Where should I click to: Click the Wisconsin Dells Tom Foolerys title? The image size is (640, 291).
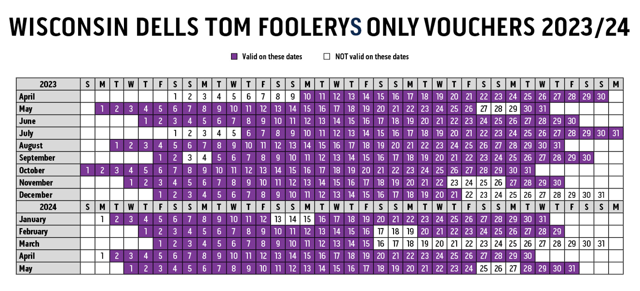(320, 27)
